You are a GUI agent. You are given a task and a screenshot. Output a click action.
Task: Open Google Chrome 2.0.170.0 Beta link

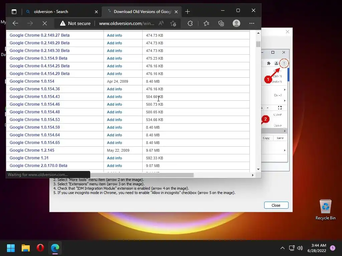(x=38, y=166)
